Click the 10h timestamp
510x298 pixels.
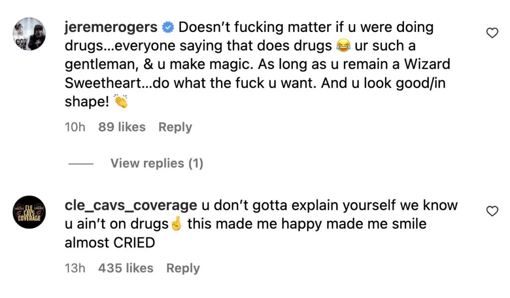[75, 127]
